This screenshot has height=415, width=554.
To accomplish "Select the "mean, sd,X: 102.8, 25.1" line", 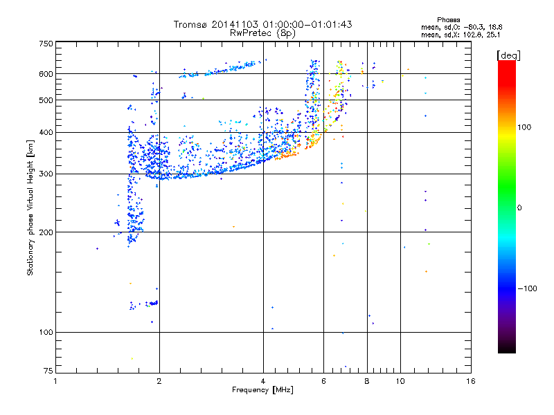I will click(461, 35).
